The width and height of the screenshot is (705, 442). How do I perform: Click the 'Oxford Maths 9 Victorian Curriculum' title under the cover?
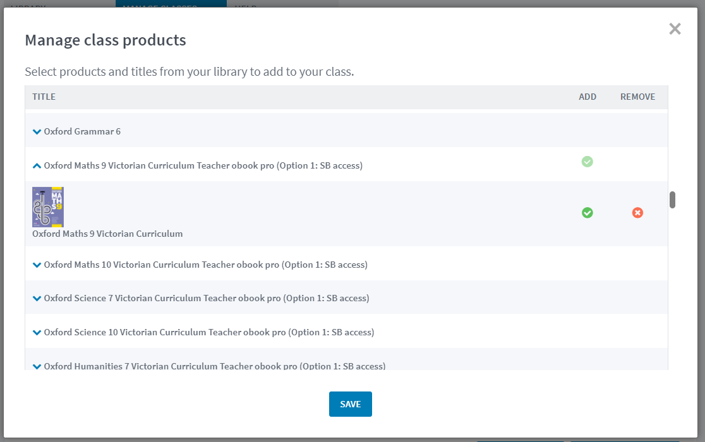coord(107,234)
